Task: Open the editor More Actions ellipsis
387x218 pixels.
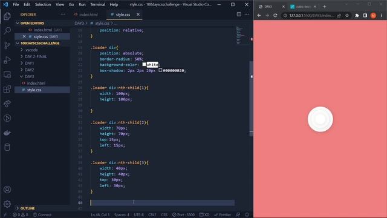Action: (247, 15)
